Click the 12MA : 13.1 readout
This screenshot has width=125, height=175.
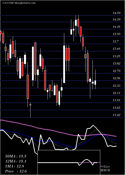[15, 161]
